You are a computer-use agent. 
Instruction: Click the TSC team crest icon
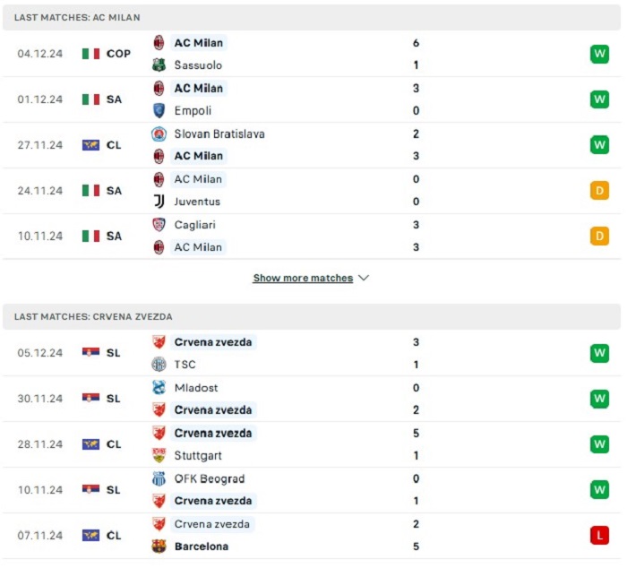[159, 364]
